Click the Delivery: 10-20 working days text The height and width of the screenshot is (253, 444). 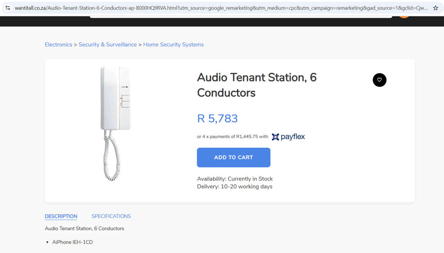pyautogui.click(x=235, y=187)
